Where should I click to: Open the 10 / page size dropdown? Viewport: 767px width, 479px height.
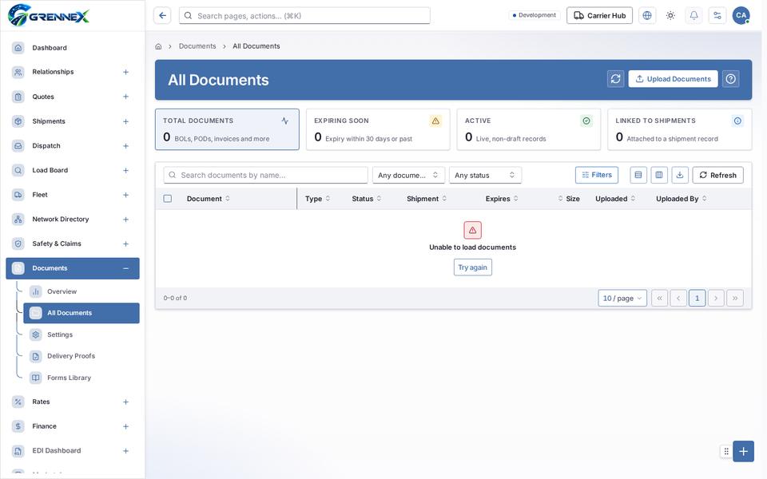click(622, 298)
